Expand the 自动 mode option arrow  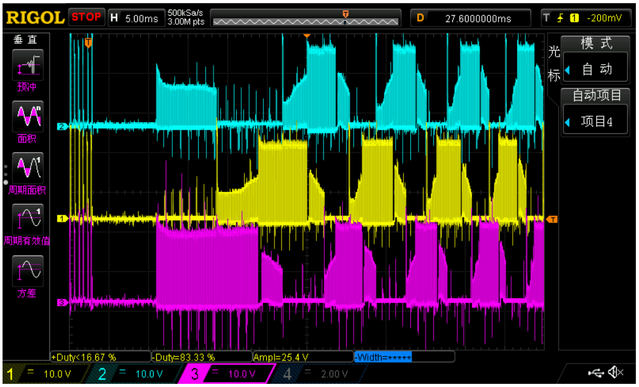pyautogui.click(x=567, y=69)
